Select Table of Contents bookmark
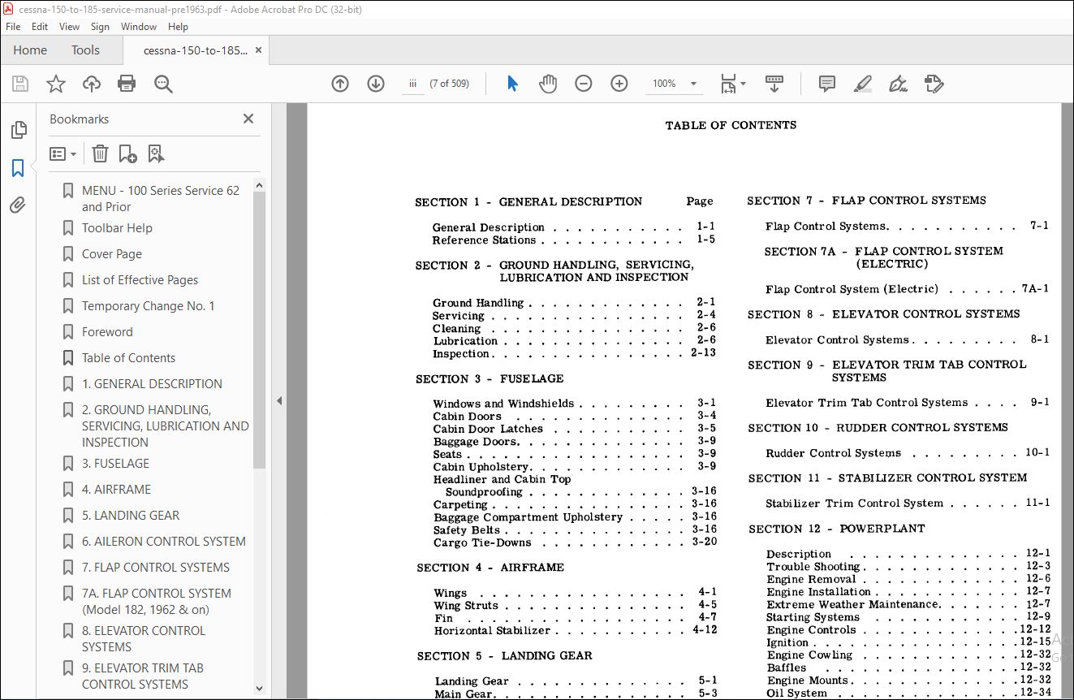1074x700 pixels. click(x=128, y=358)
